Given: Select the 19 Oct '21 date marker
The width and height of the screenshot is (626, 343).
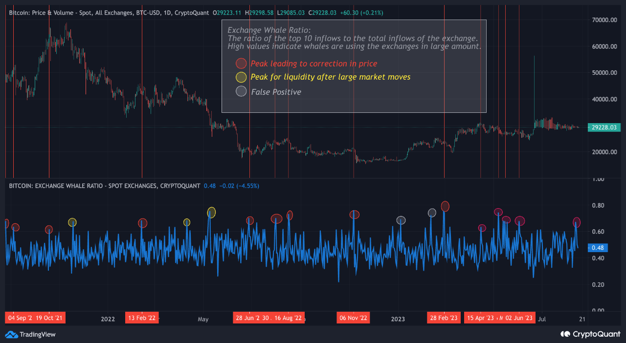Looking at the screenshot, I should pyautogui.click(x=49, y=318).
